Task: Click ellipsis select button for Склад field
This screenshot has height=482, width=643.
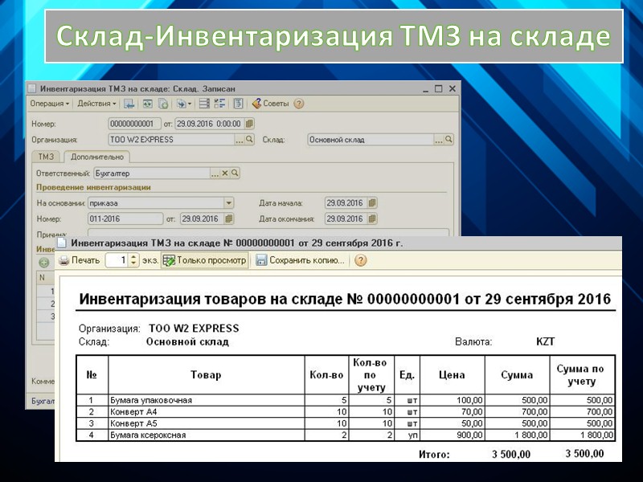Action: tap(439, 140)
